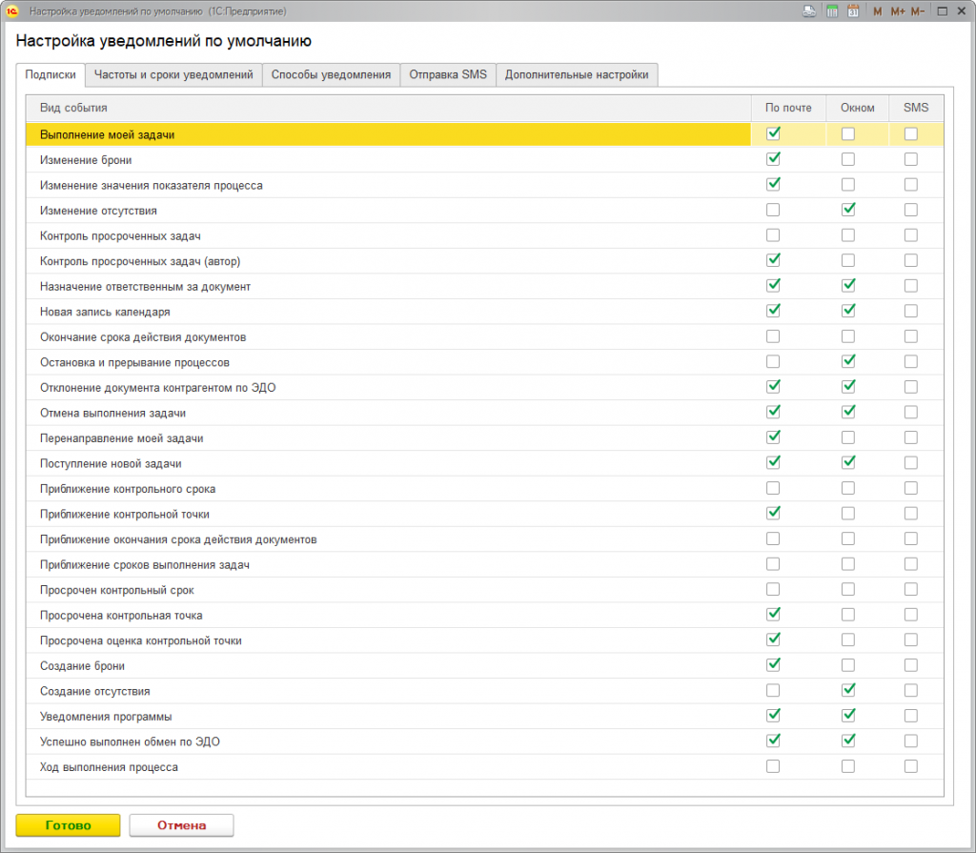The height and width of the screenshot is (853, 976).
Task: Go to Отправка SMS tab
Action: pos(448,75)
